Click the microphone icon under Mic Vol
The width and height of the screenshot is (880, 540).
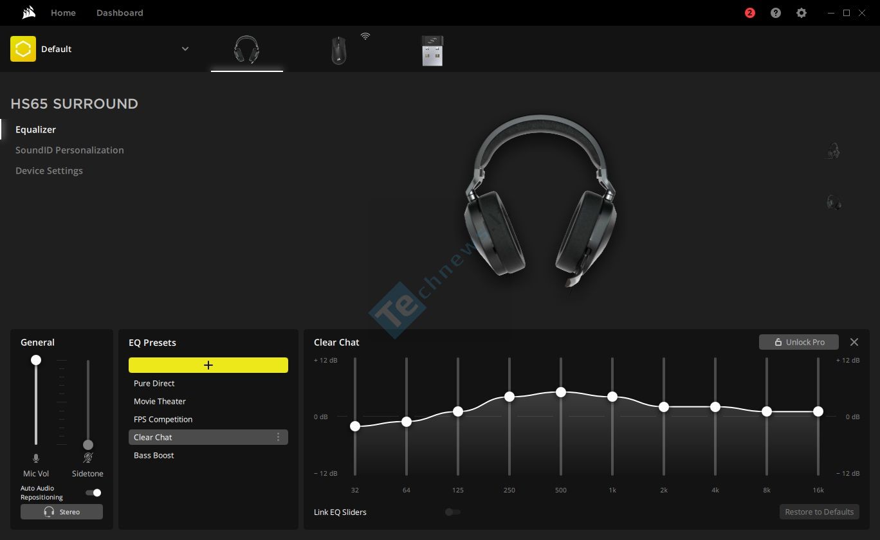pyautogui.click(x=36, y=458)
